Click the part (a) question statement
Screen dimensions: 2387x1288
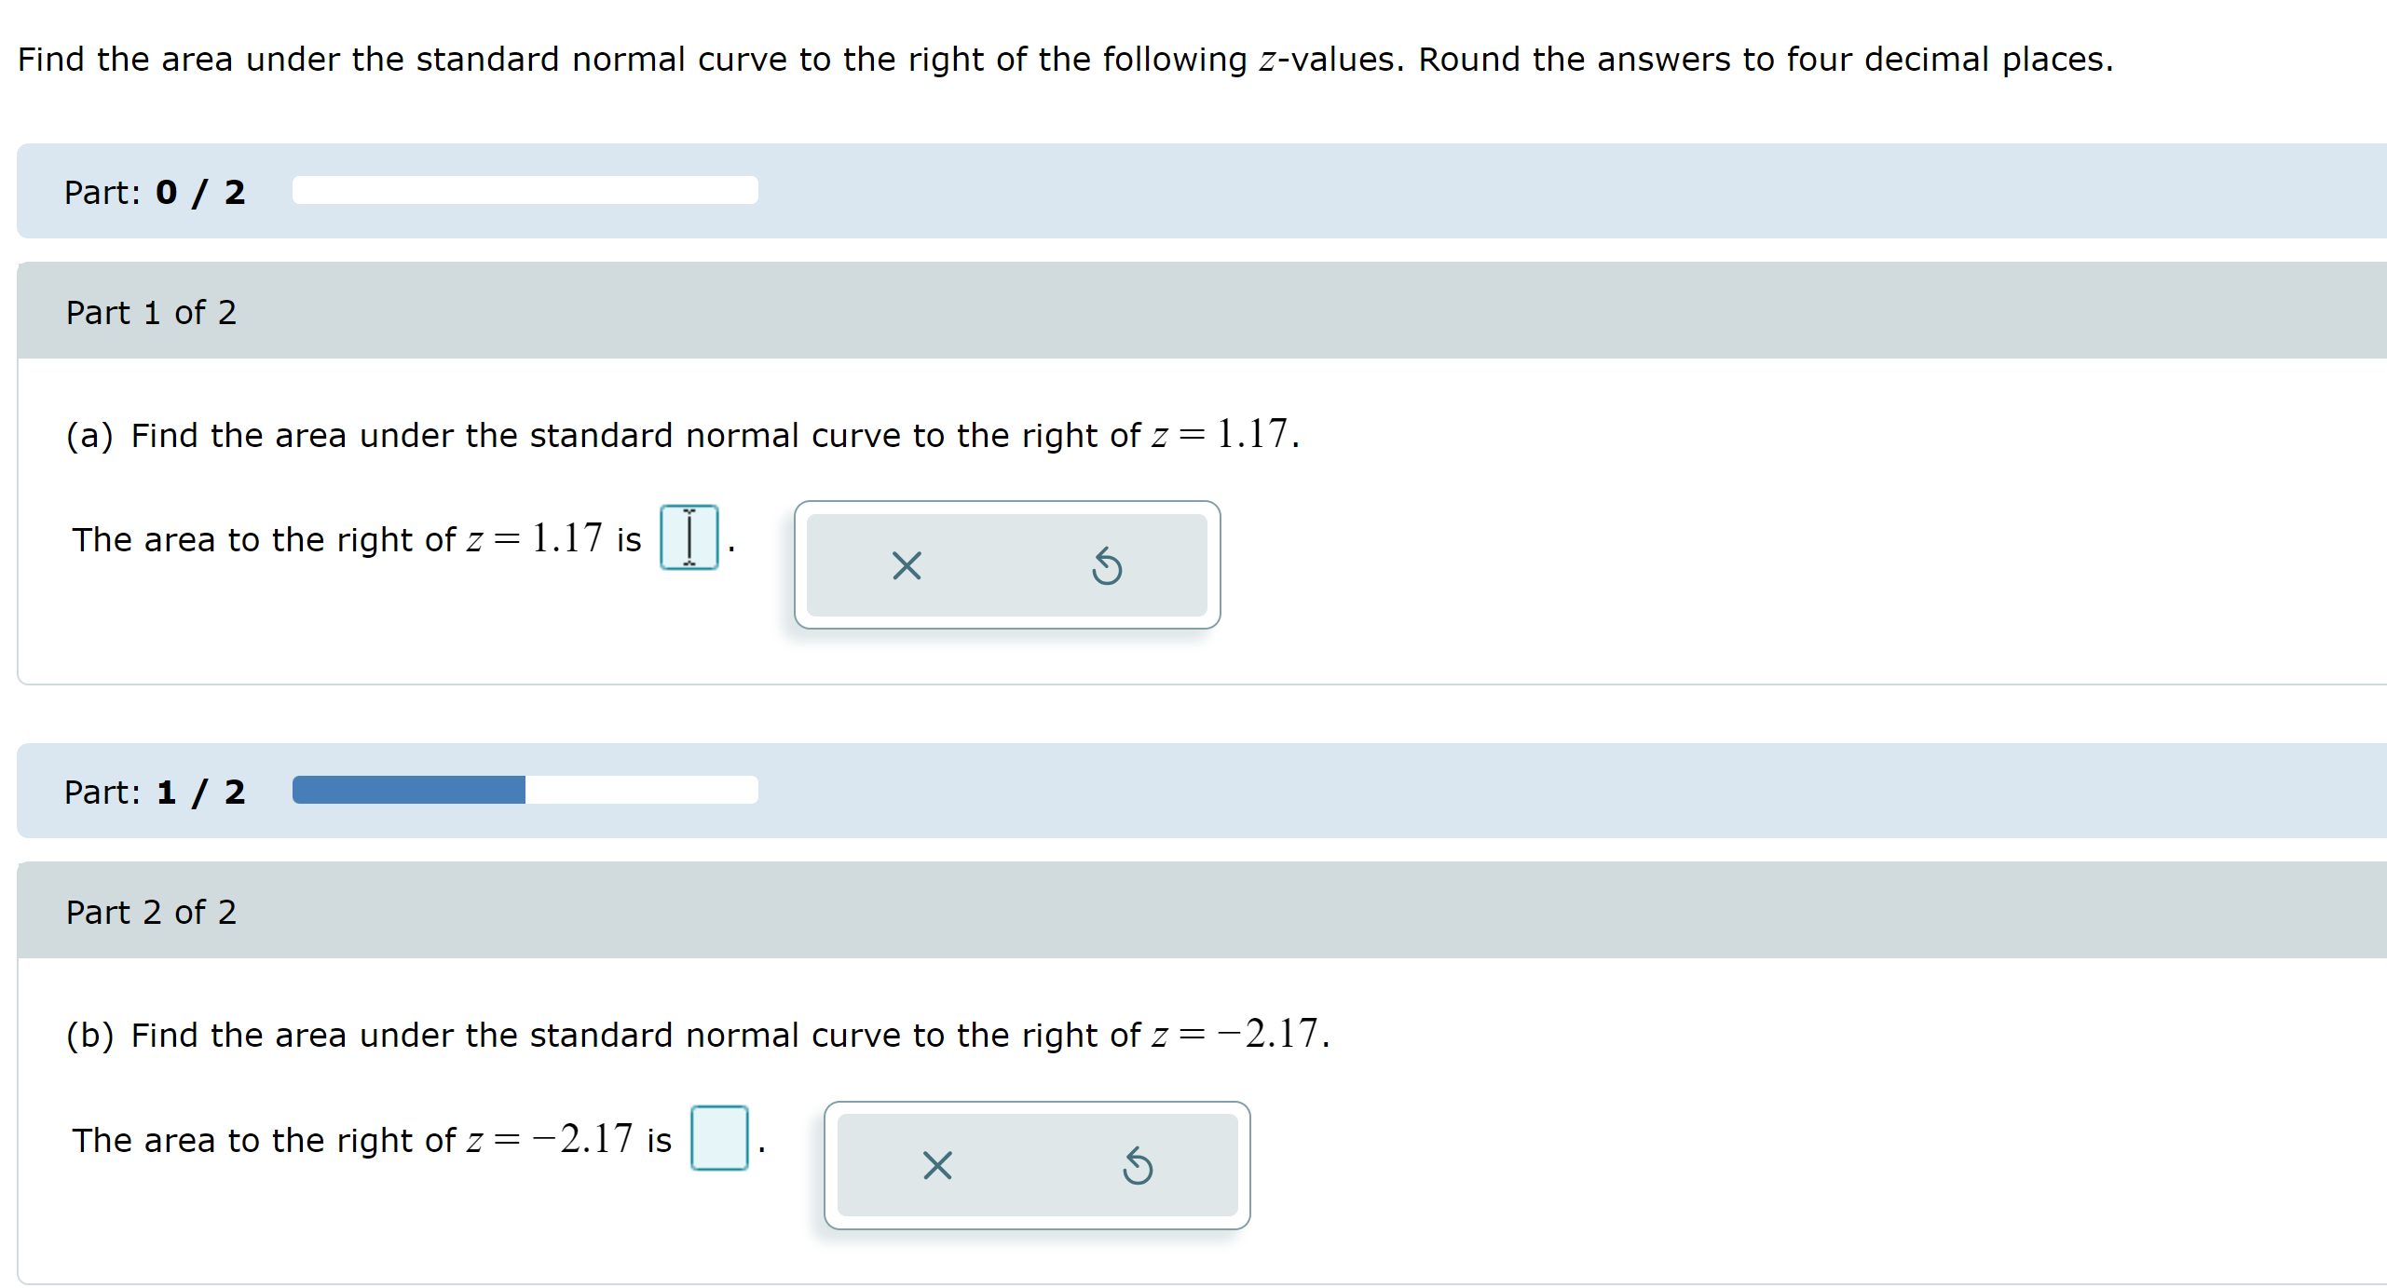tap(681, 434)
